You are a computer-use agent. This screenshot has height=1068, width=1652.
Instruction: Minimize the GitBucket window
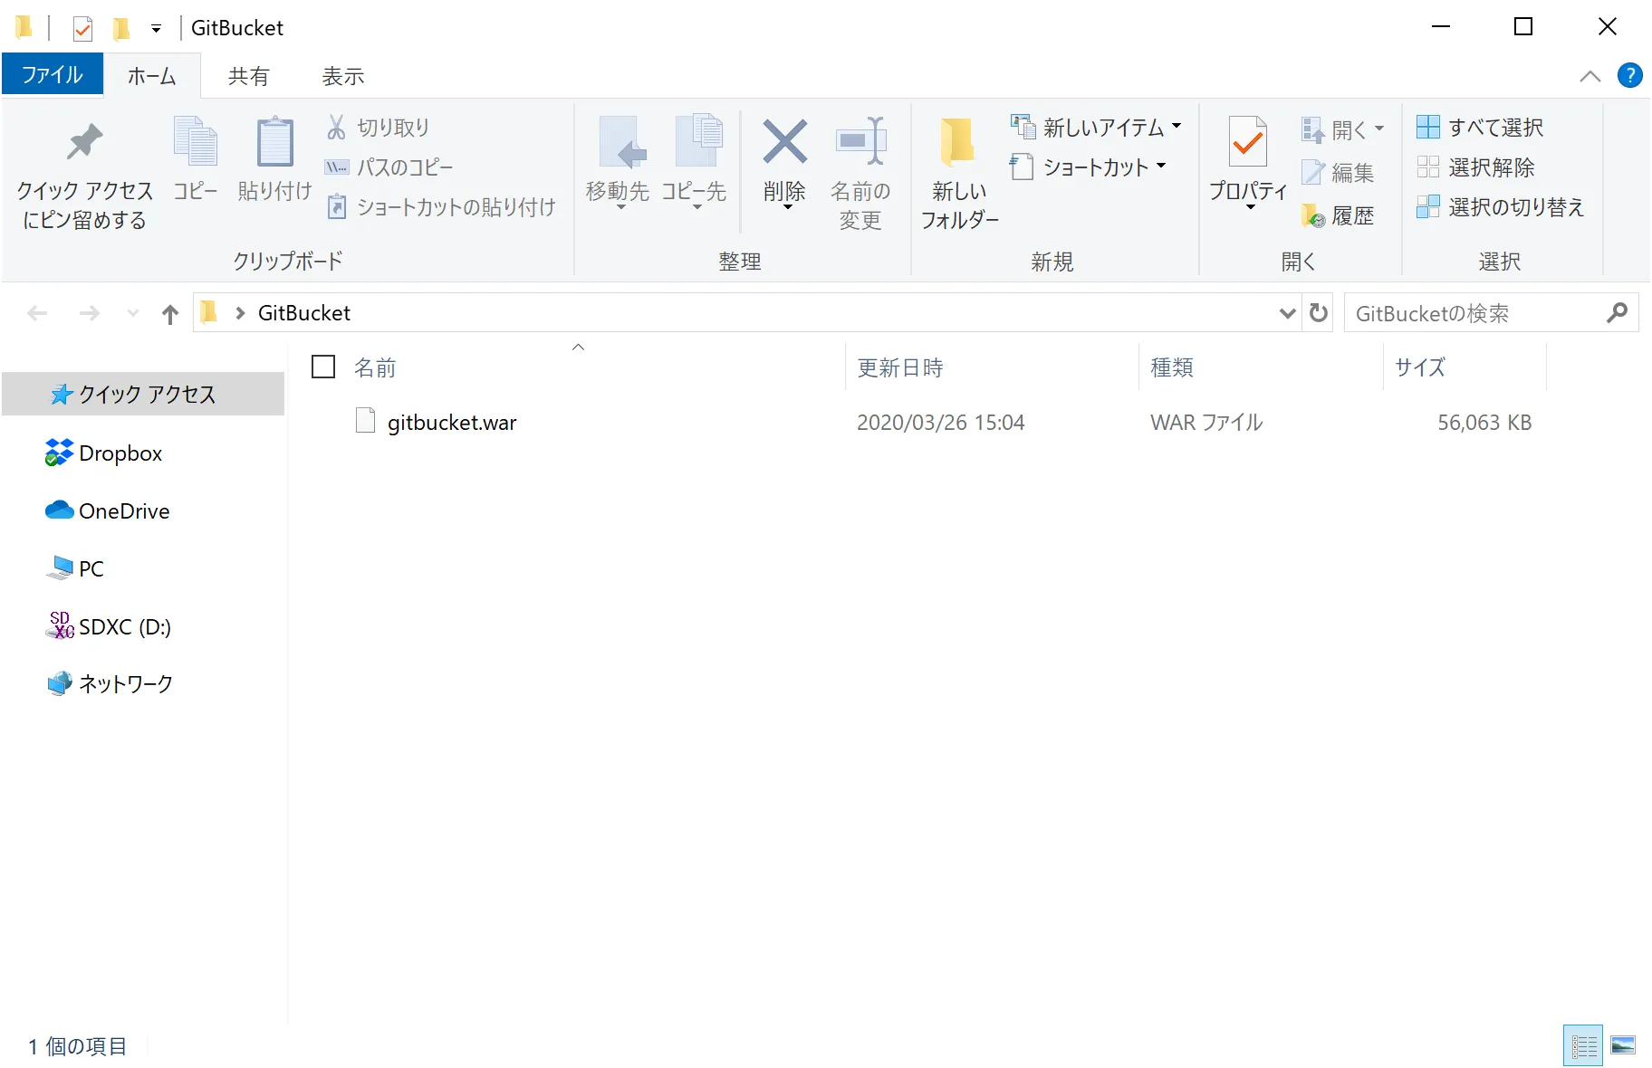coord(1441,27)
